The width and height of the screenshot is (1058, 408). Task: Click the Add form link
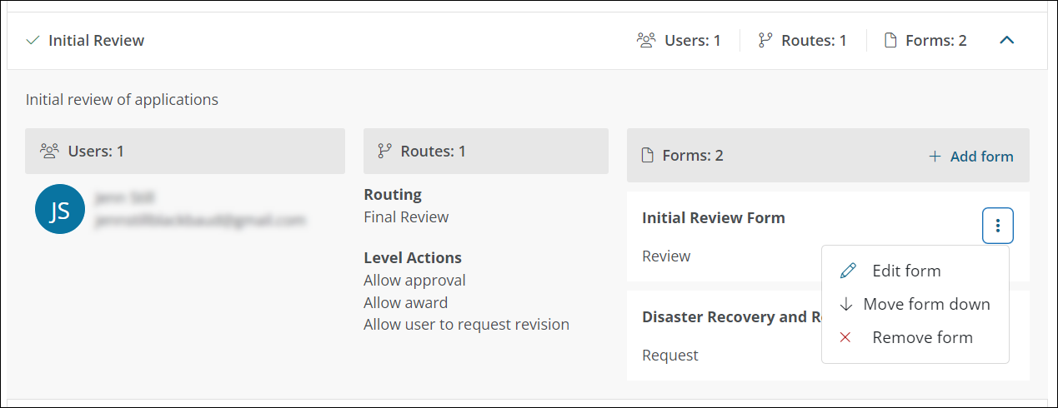pyautogui.click(x=981, y=156)
